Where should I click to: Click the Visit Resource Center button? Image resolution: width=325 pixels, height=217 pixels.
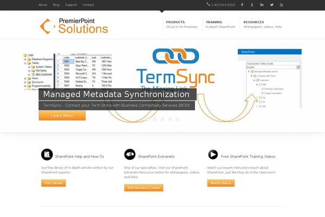144,188
